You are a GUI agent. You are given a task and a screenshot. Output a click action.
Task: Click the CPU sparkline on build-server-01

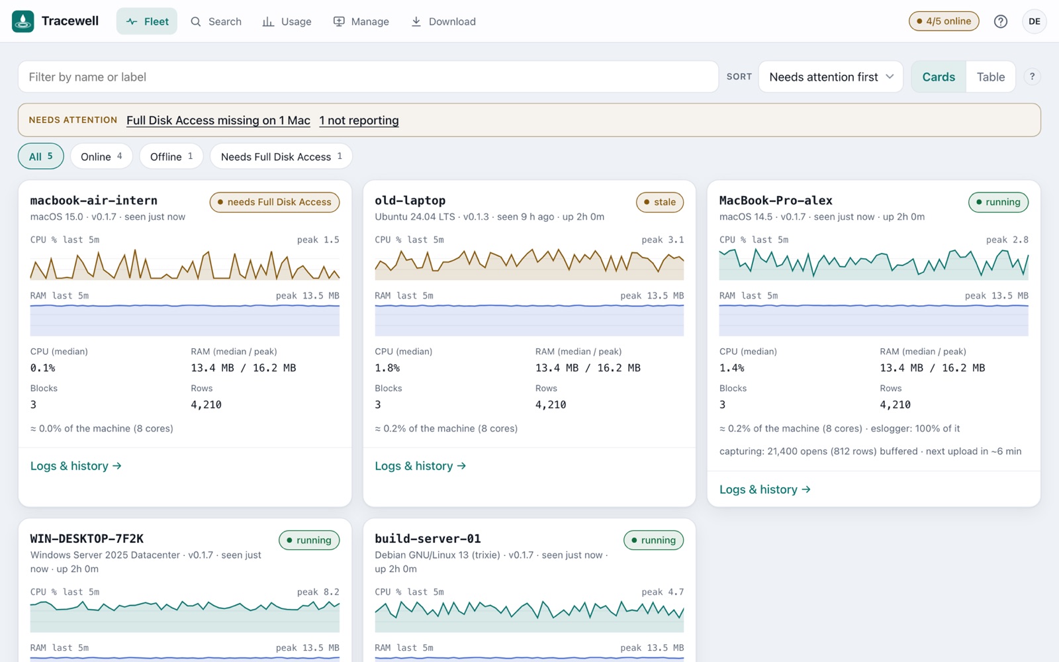click(529, 616)
